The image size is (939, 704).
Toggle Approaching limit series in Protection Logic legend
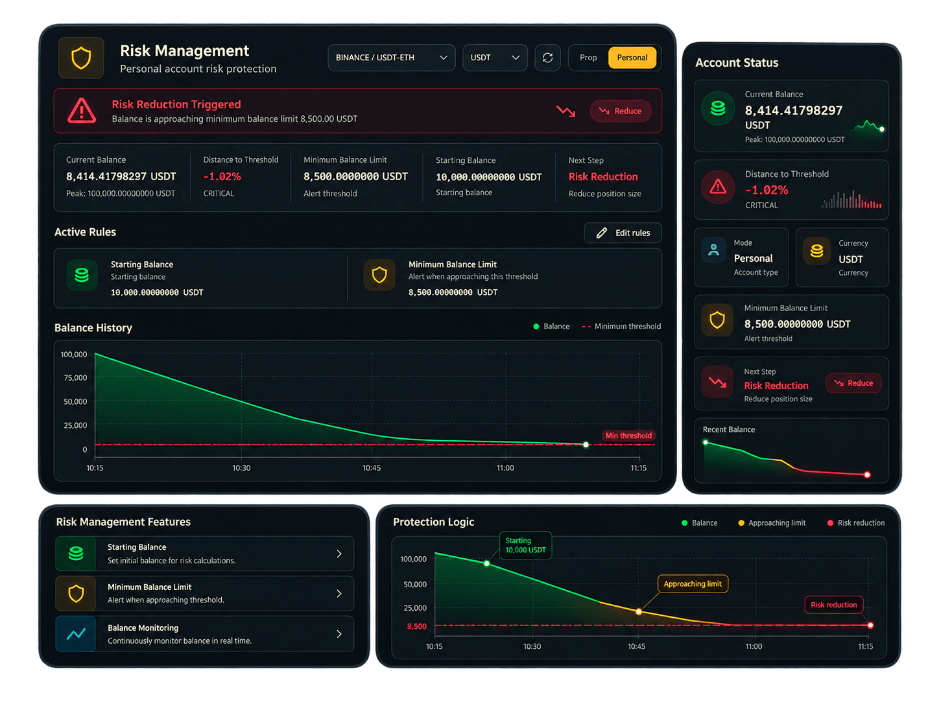click(x=772, y=523)
